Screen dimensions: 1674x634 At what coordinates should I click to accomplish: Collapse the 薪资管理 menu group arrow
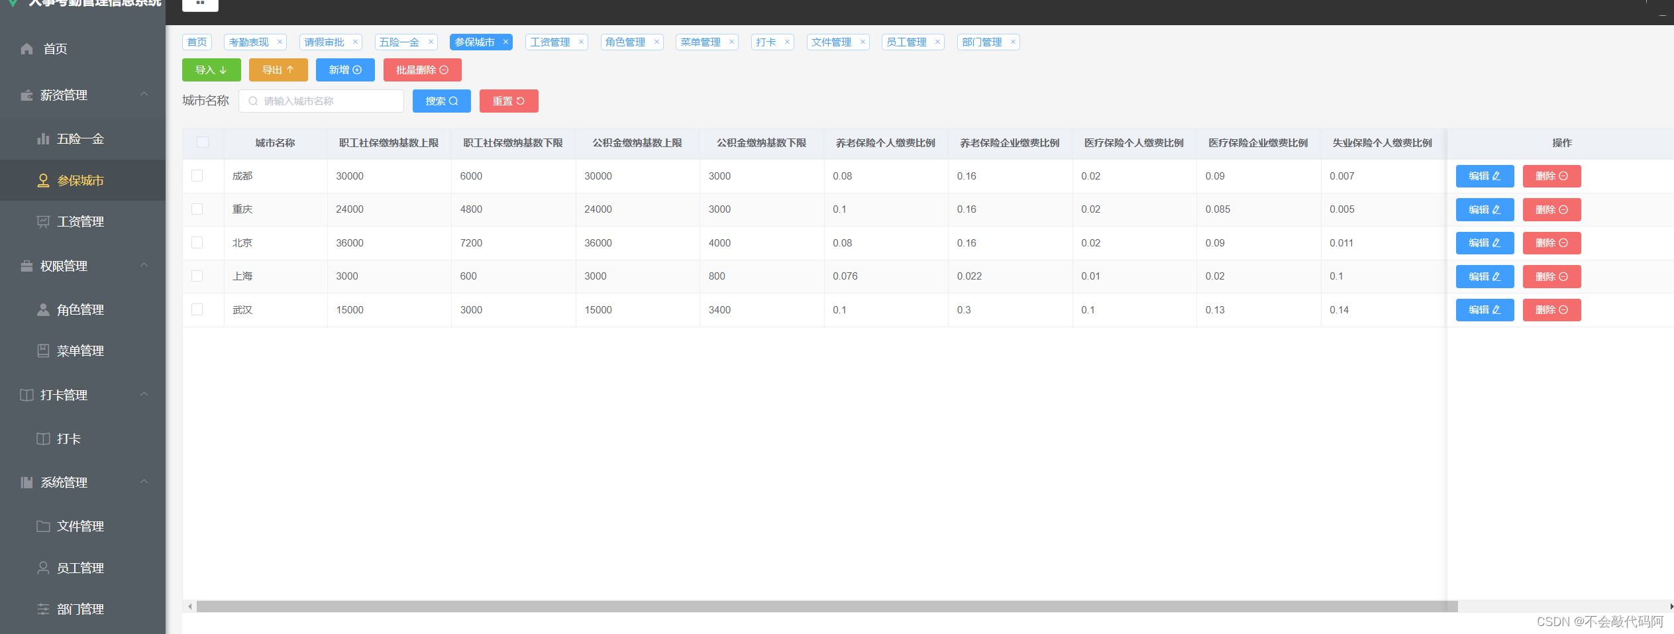pyautogui.click(x=144, y=95)
